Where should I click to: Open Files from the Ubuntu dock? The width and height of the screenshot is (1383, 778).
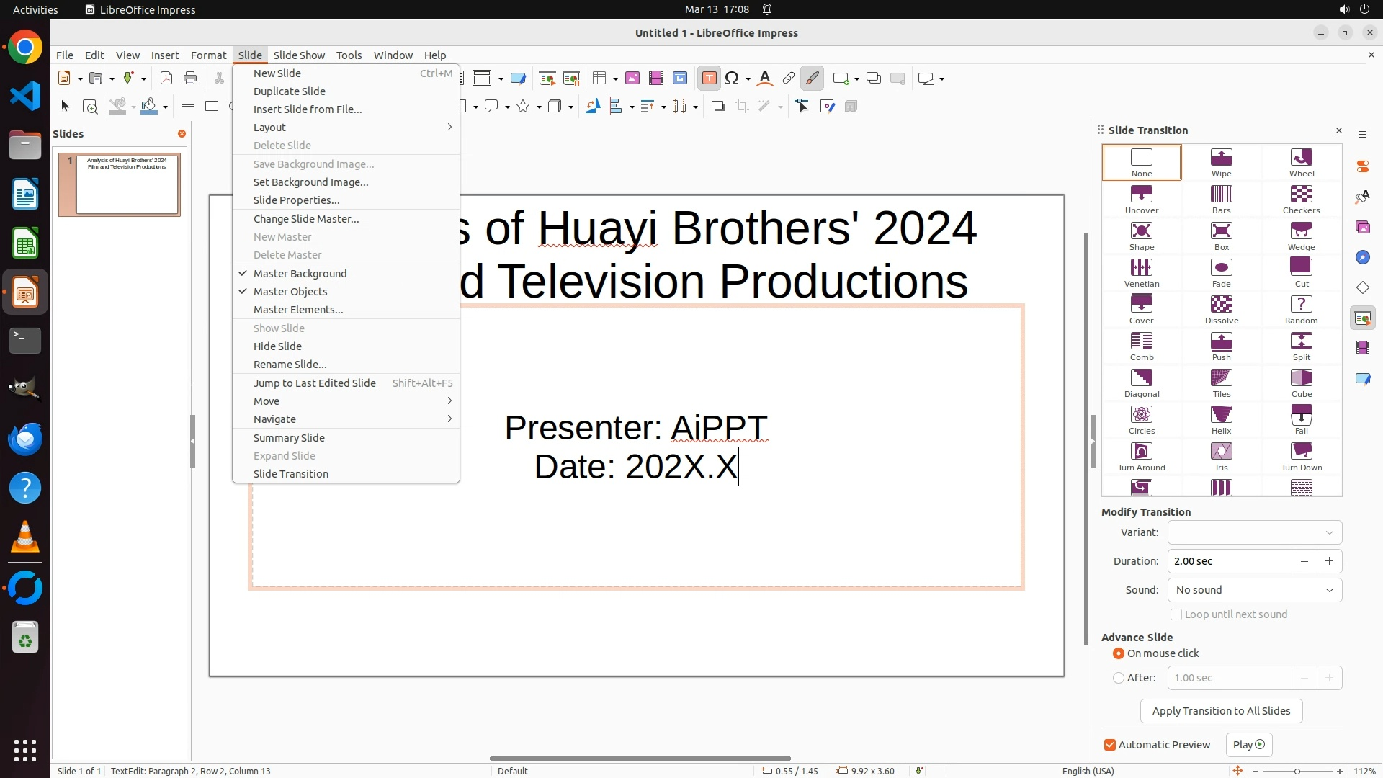tap(25, 146)
